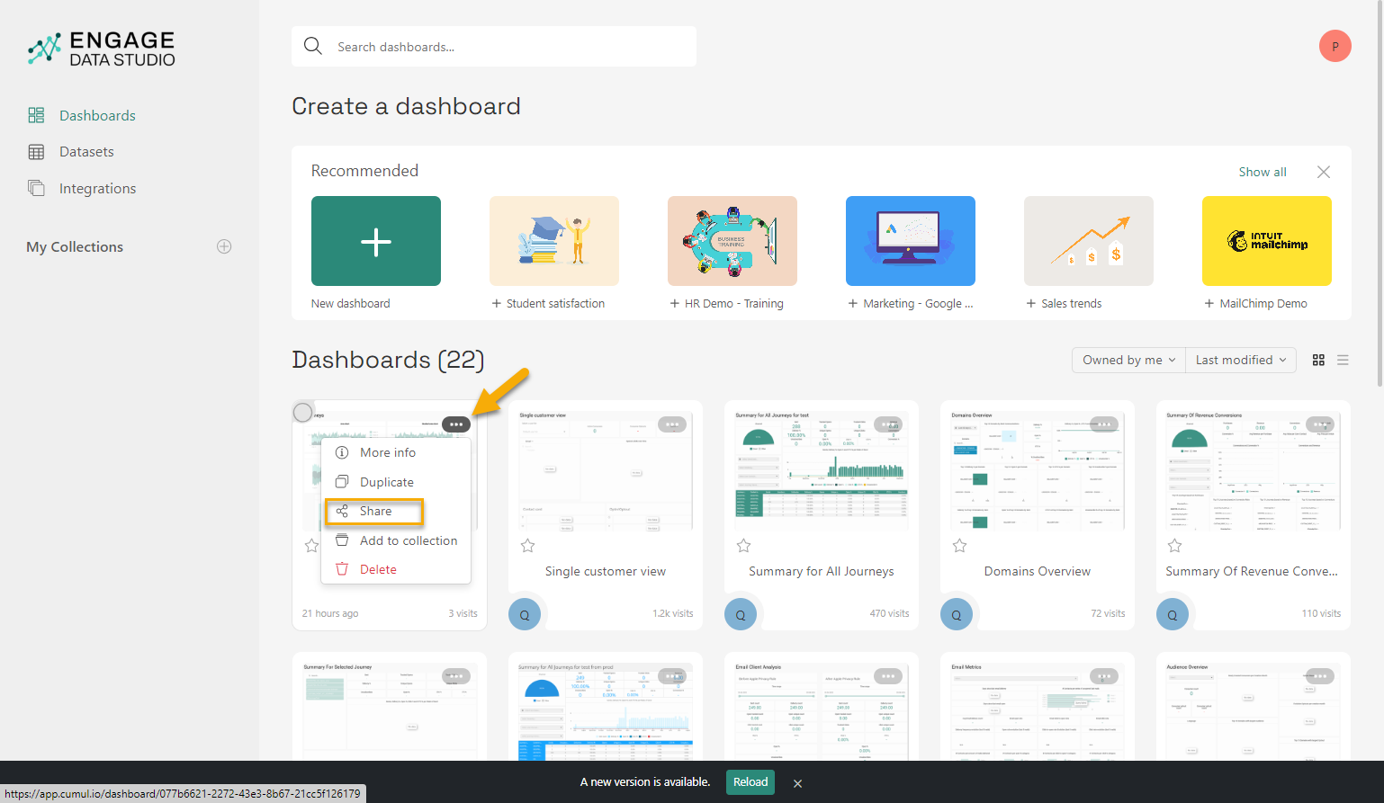1384x803 pixels.
Task: Click the Show all link
Action: (x=1262, y=172)
